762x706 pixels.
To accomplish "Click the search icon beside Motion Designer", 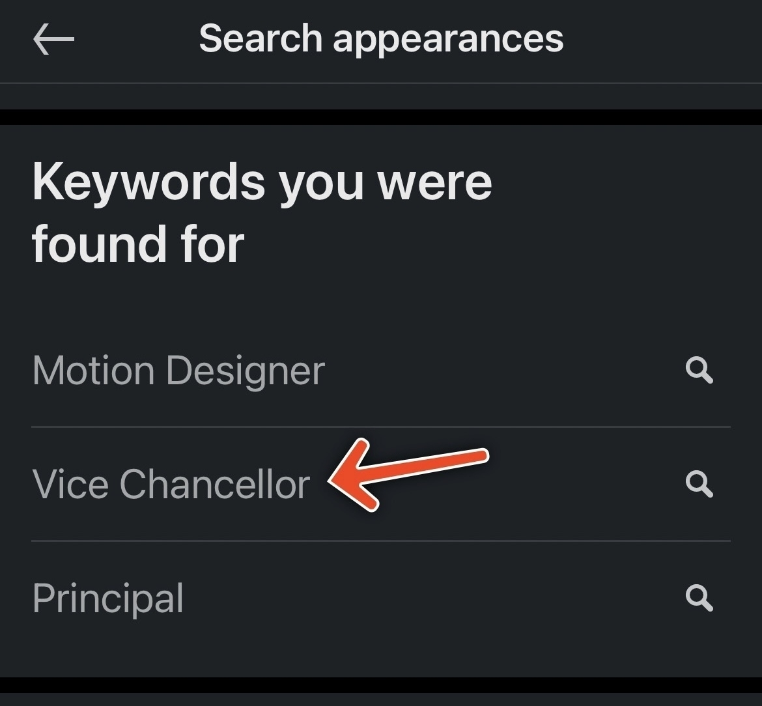I will click(x=699, y=371).
